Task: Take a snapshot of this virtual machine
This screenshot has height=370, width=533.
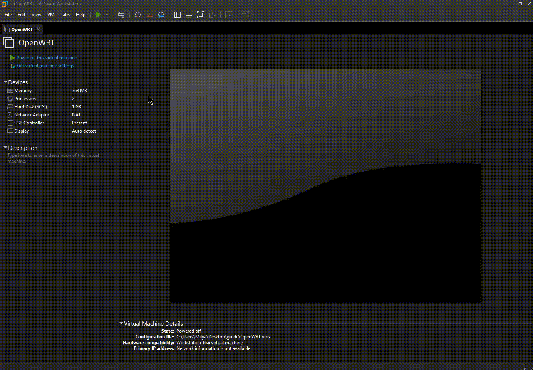Action: [x=138, y=15]
